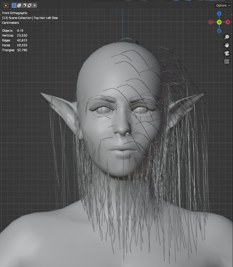Viewport: 233px width, 267px height.
Task: Choose the Set New Selection mode
Action: click(x=14, y=5)
